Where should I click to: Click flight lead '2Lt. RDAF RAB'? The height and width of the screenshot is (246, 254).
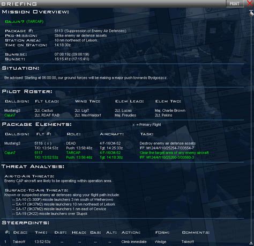click(x=47, y=115)
